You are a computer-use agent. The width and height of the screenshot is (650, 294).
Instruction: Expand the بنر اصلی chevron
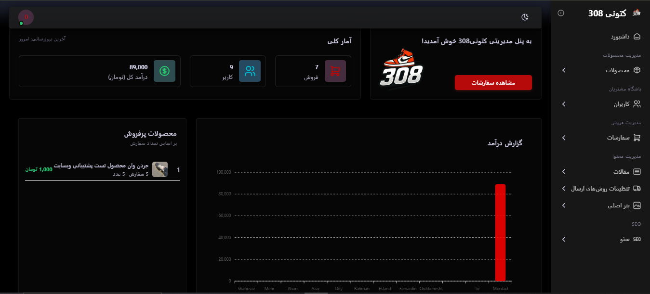click(x=564, y=205)
